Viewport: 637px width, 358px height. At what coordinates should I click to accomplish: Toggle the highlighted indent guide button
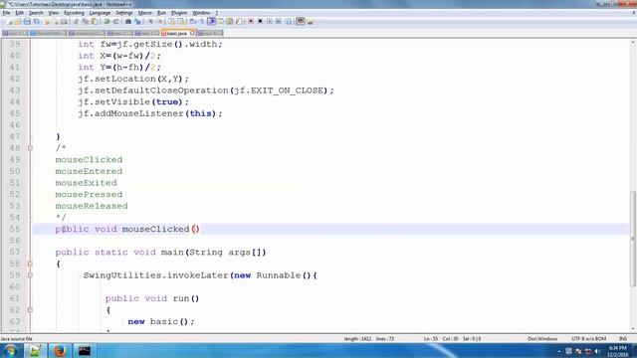click(211, 21)
